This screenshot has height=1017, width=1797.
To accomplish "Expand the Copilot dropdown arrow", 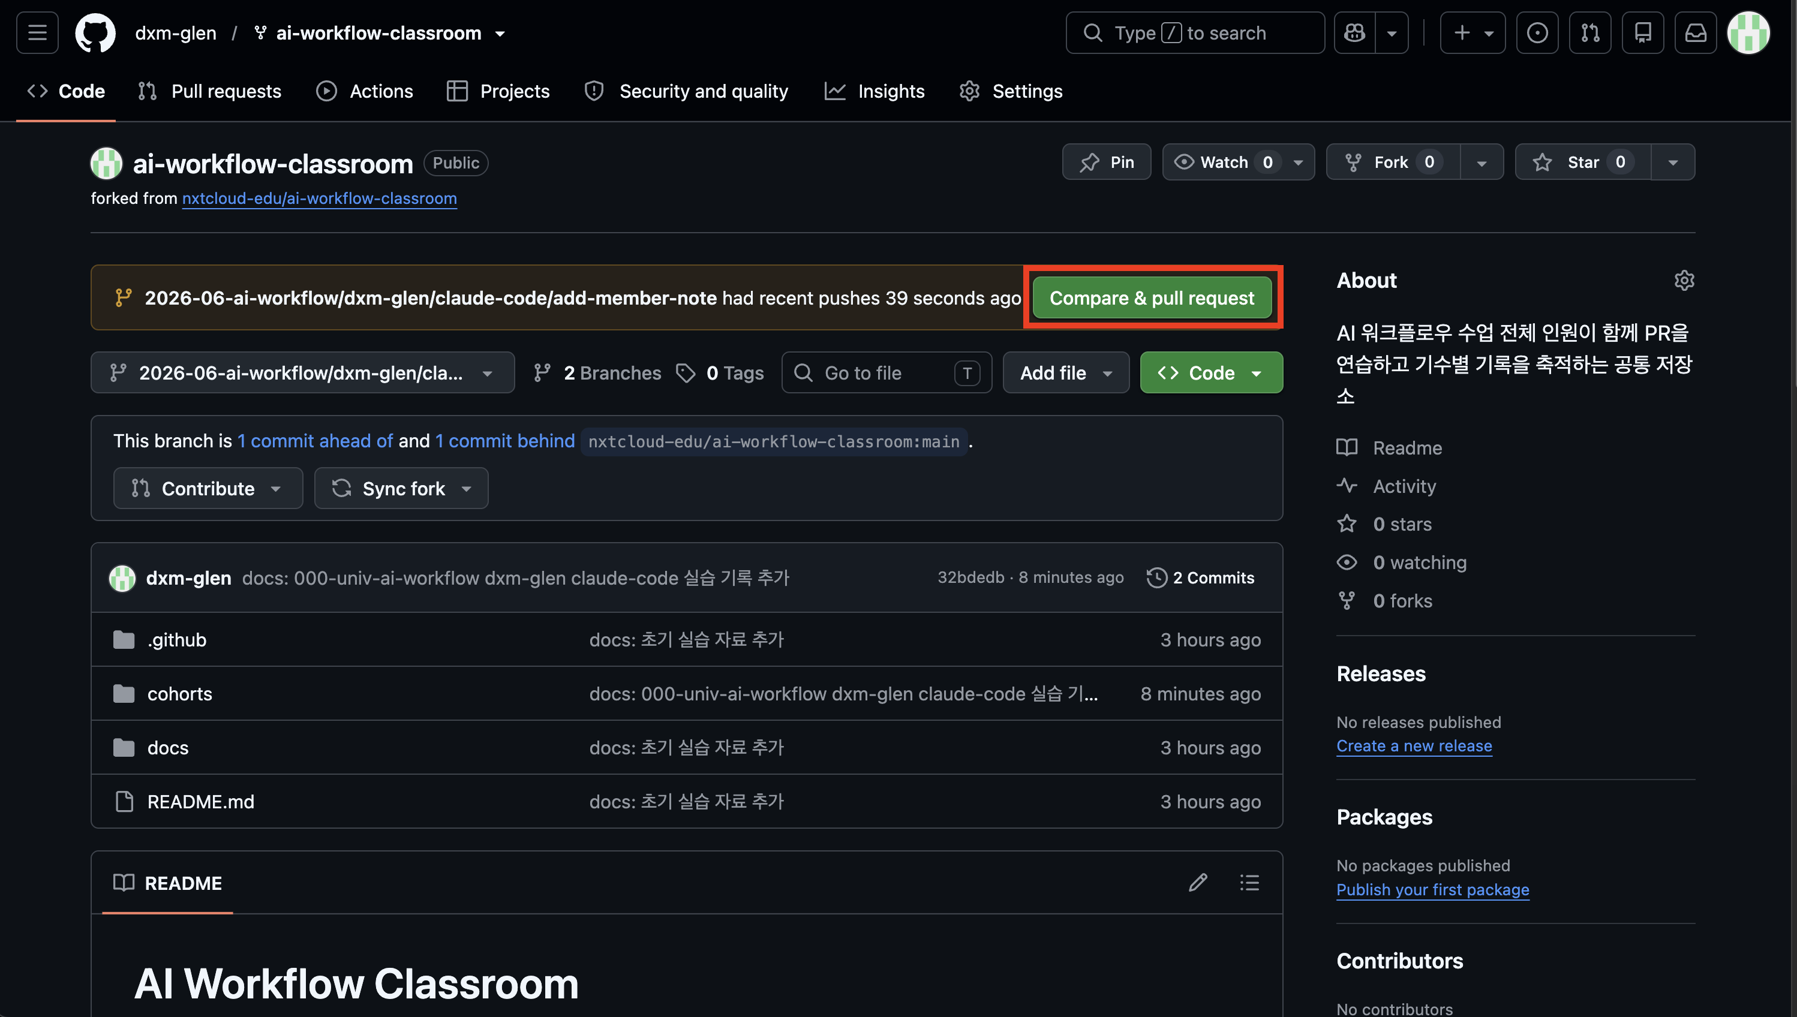I will tap(1392, 33).
